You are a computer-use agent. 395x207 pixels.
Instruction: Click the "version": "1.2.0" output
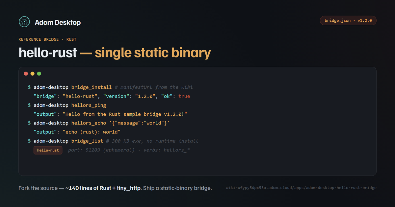click(129, 96)
